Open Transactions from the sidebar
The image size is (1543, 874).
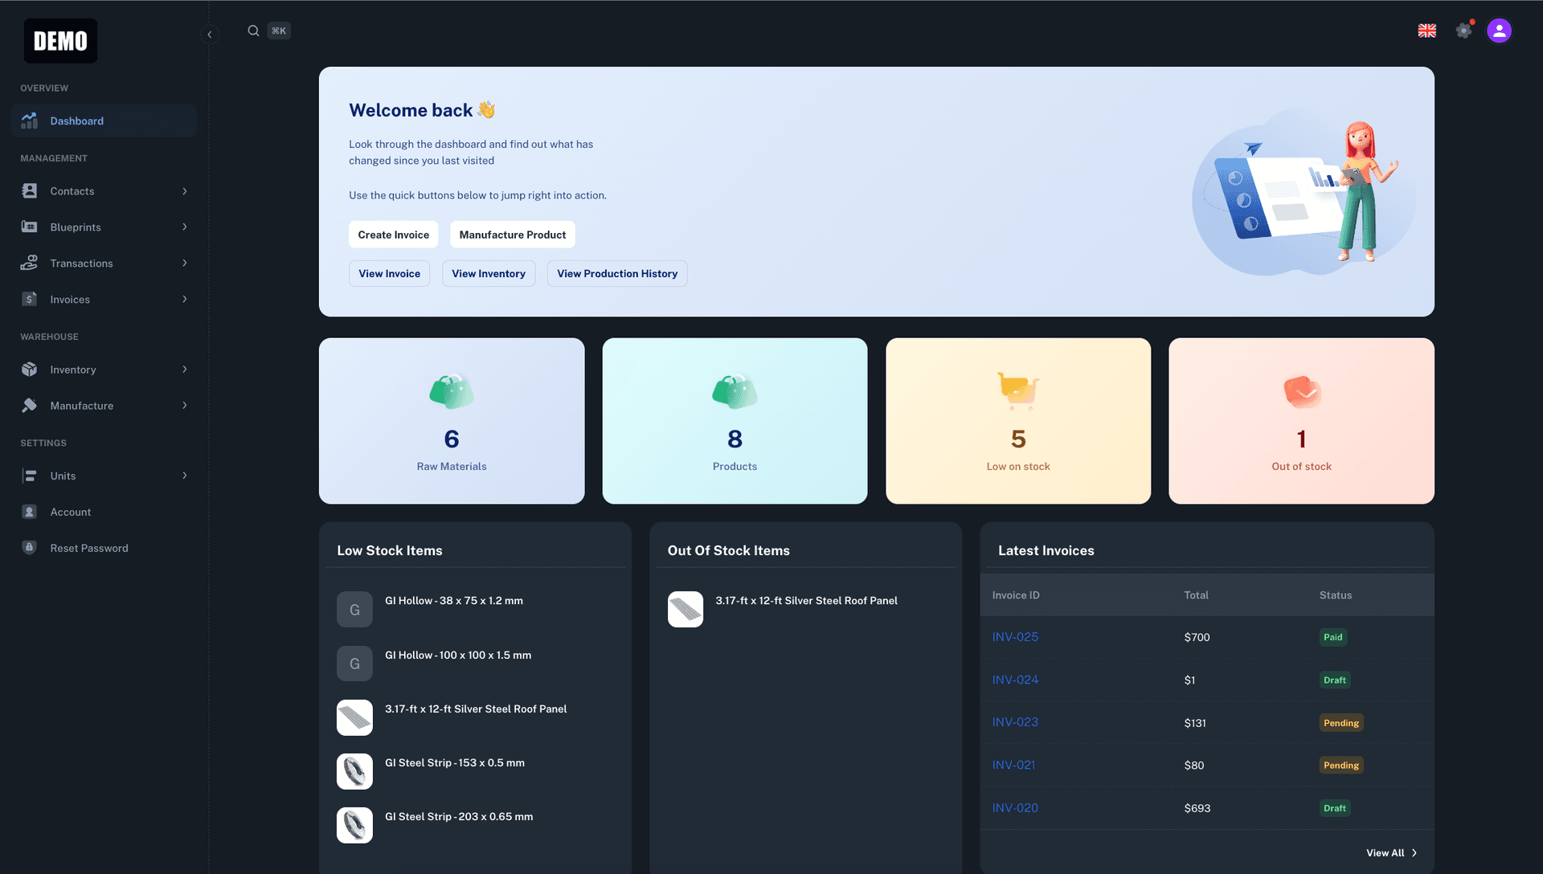click(x=29, y=263)
